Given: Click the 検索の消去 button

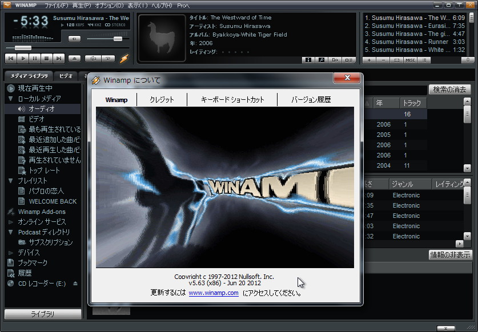Looking at the screenshot, I should [449, 90].
